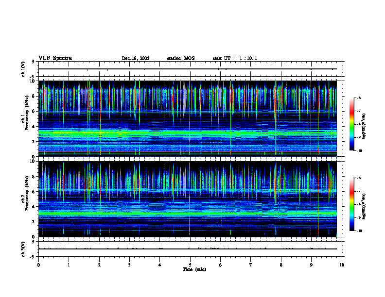Click the 'start UT = 1:10:1' text

pyautogui.click(x=235, y=58)
